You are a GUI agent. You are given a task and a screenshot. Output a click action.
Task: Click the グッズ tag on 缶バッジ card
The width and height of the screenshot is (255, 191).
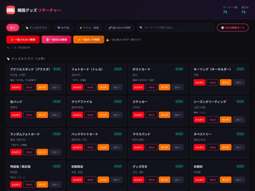(x=57, y=101)
